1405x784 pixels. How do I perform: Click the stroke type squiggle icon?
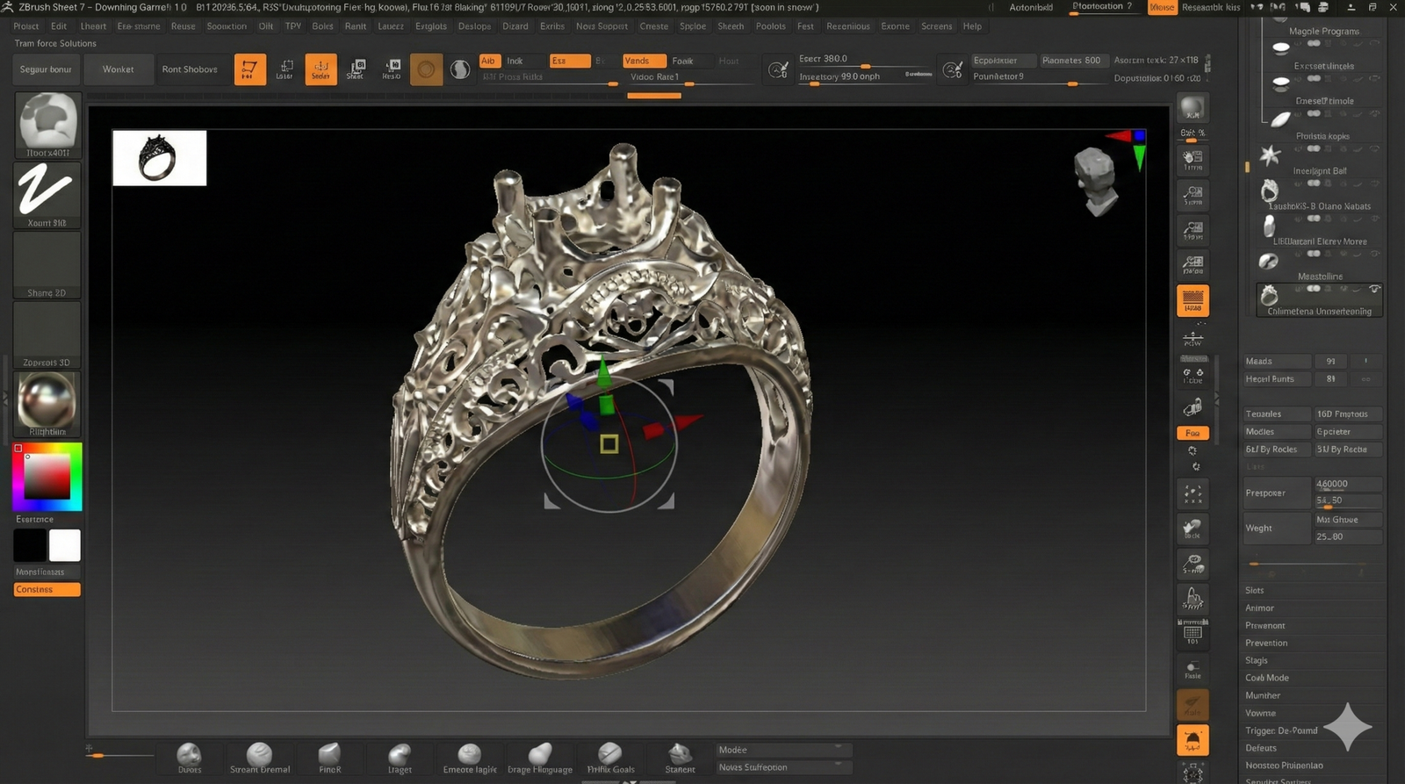(47, 191)
